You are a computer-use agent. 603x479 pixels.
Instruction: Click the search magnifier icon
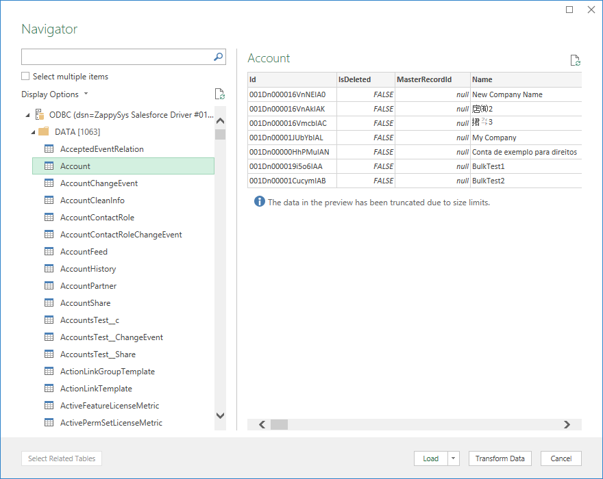coord(217,57)
